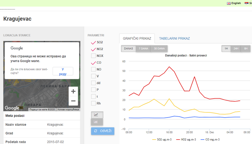
Task: Enable the NO parameter checkbox
Action: coord(93,69)
